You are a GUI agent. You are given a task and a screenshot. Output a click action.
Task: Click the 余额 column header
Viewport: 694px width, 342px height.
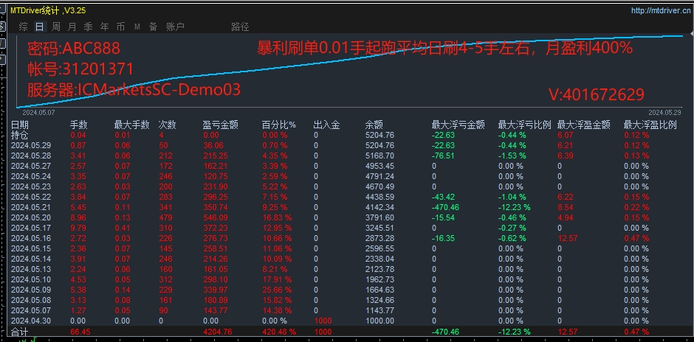tap(374, 125)
